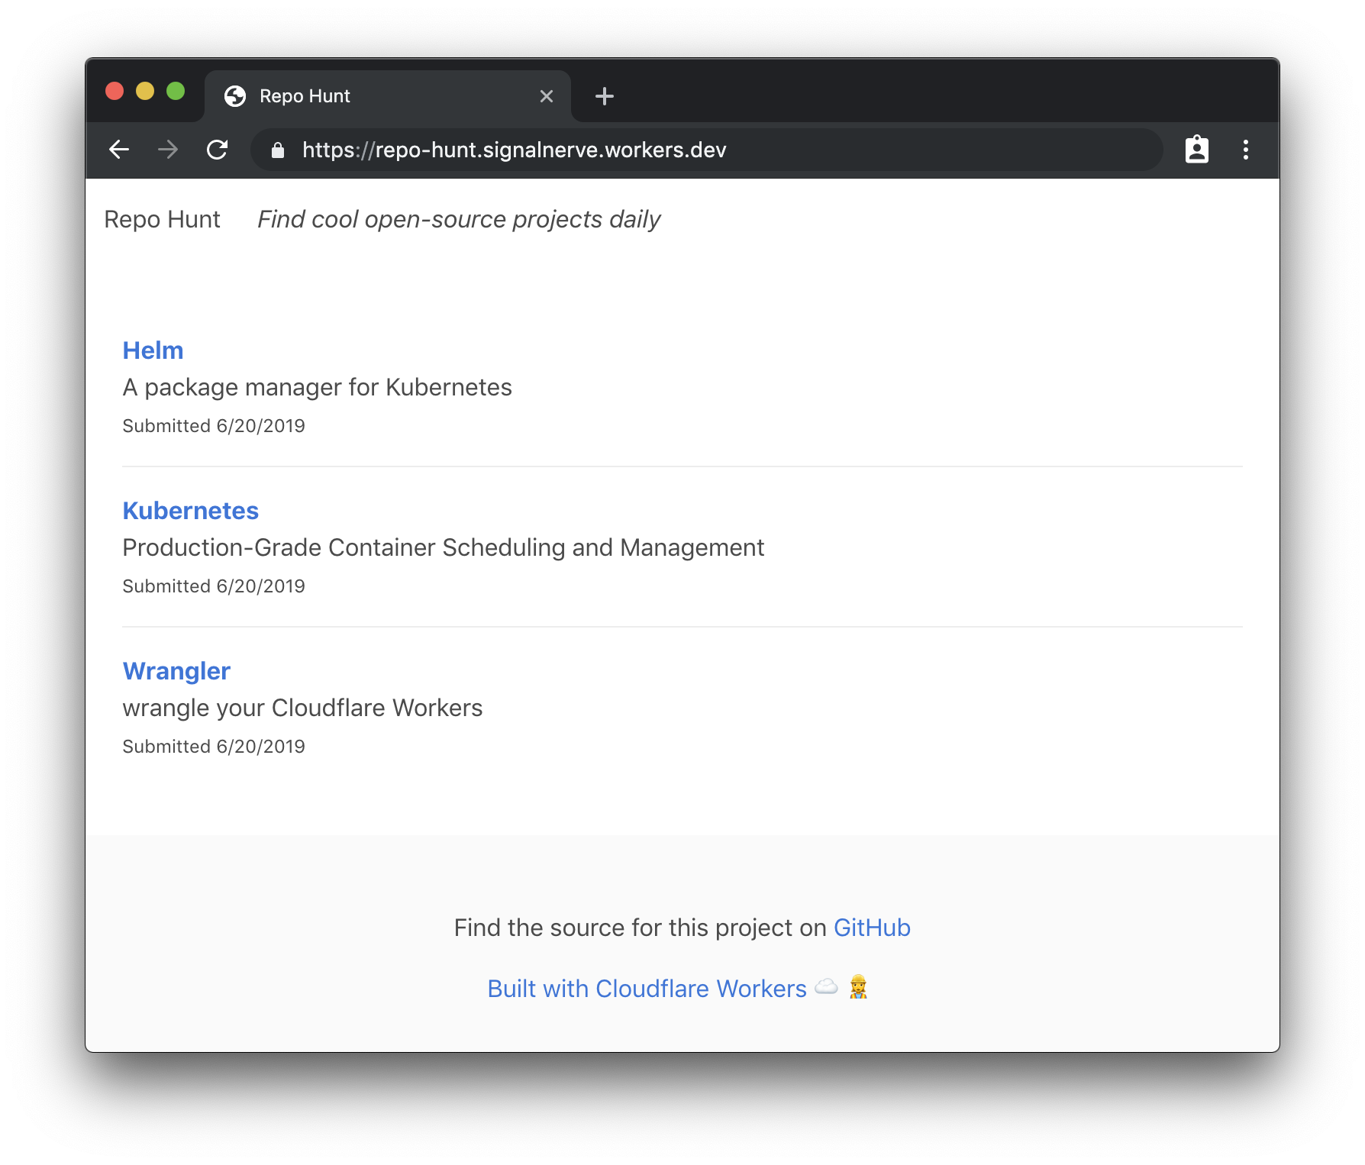
Task: Close the Repo Hunt tab
Action: 547,96
